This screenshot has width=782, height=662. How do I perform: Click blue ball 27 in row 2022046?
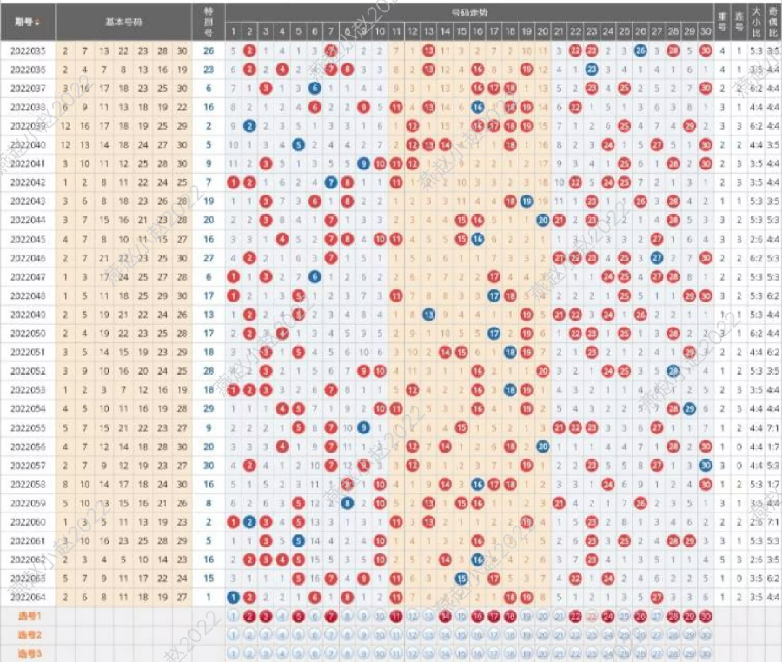pyautogui.click(x=657, y=258)
